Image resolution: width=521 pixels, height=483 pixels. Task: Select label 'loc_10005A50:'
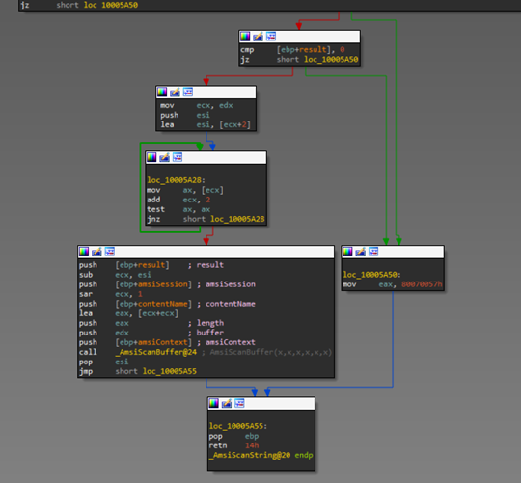(371, 274)
